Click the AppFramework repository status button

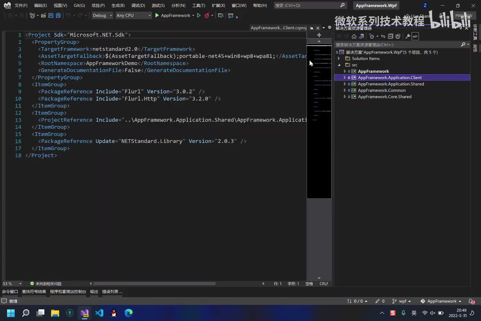[440, 301]
